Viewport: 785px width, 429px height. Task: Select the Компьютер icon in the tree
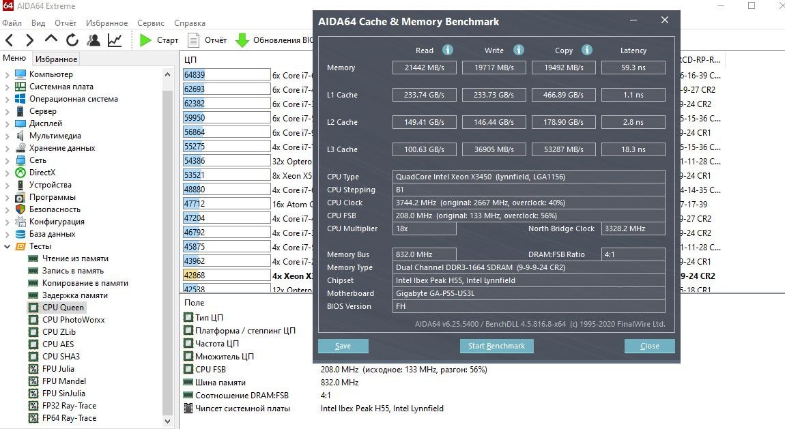coord(20,74)
